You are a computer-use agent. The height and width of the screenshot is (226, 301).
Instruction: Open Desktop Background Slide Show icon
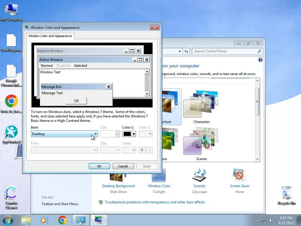coord(118,177)
